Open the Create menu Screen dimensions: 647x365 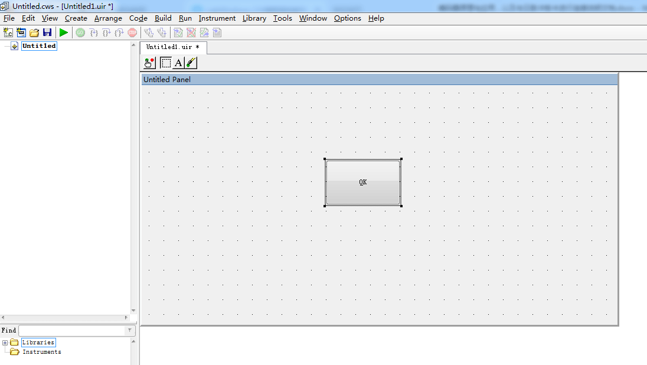(x=76, y=18)
